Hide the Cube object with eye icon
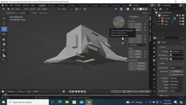186x105 pixels. [180, 21]
